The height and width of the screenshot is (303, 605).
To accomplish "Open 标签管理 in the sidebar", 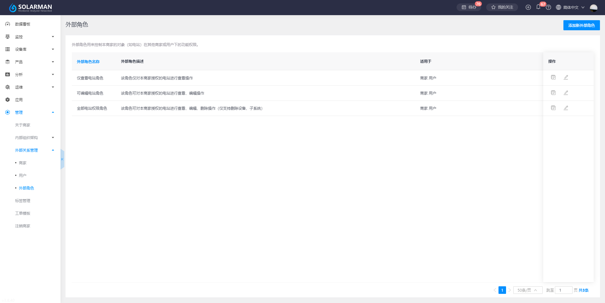I will [23, 201].
